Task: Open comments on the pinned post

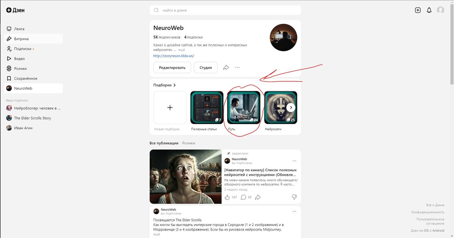Action: pyautogui.click(x=244, y=197)
